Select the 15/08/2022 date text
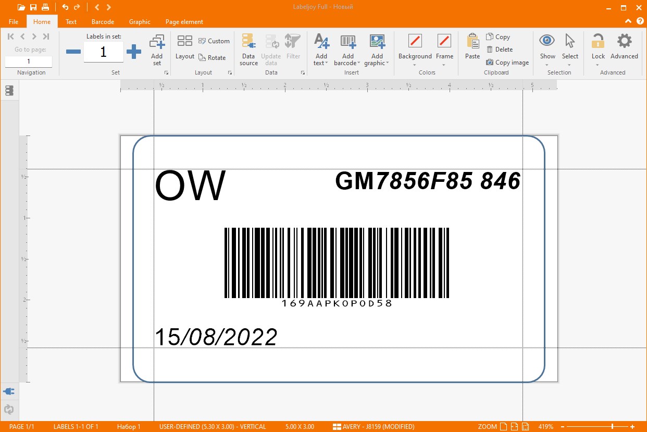The width and height of the screenshot is (647, 432). click(x=216, y=337)
